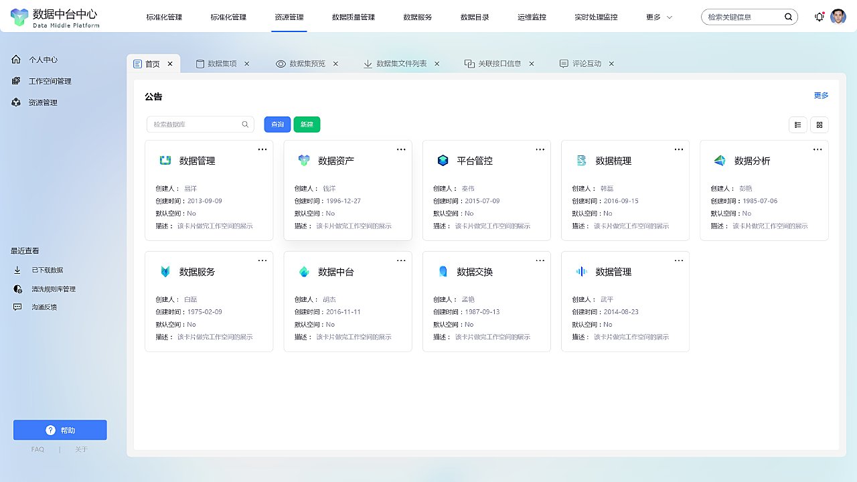Open 清洗规则库管理 recent item
857x482 pixels.
pos(44,289)
